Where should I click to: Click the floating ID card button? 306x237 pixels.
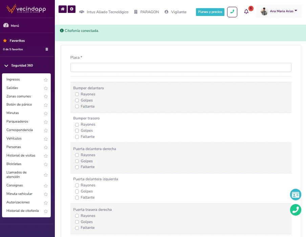click(296, 195)
